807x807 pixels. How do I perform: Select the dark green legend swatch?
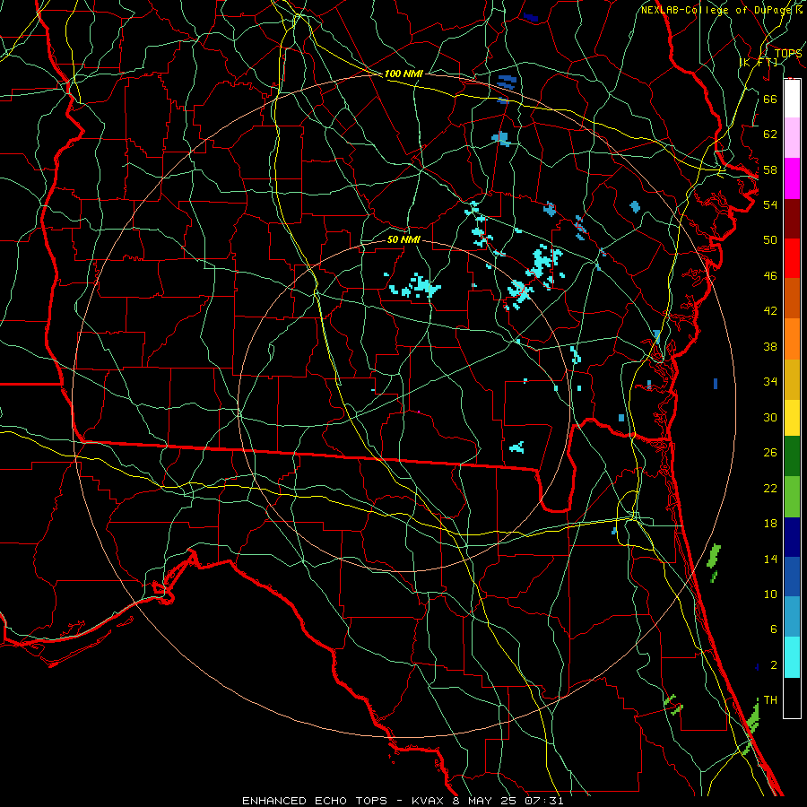pos(792,456)
